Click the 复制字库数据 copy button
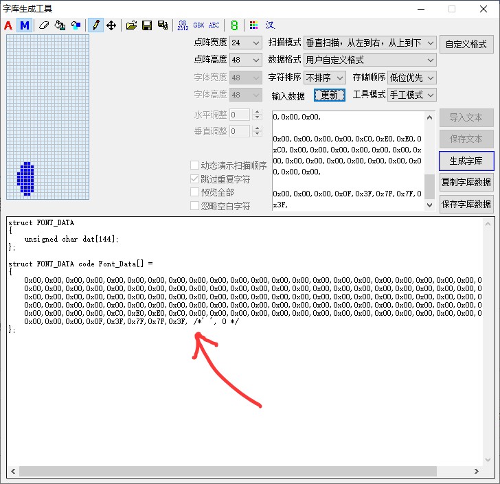Image resolution: width=500 pixels, height=484 pixels. (466, 183)
